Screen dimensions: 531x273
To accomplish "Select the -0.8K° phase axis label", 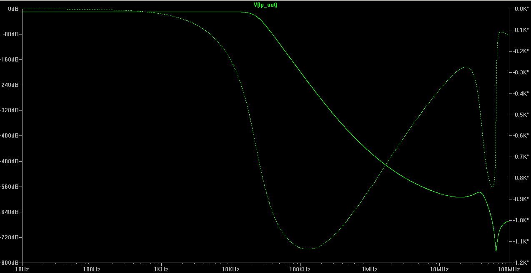I will point(521,178).
